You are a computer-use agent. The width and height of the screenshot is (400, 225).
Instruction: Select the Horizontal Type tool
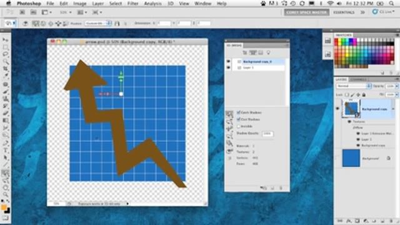tap(6, 151)
